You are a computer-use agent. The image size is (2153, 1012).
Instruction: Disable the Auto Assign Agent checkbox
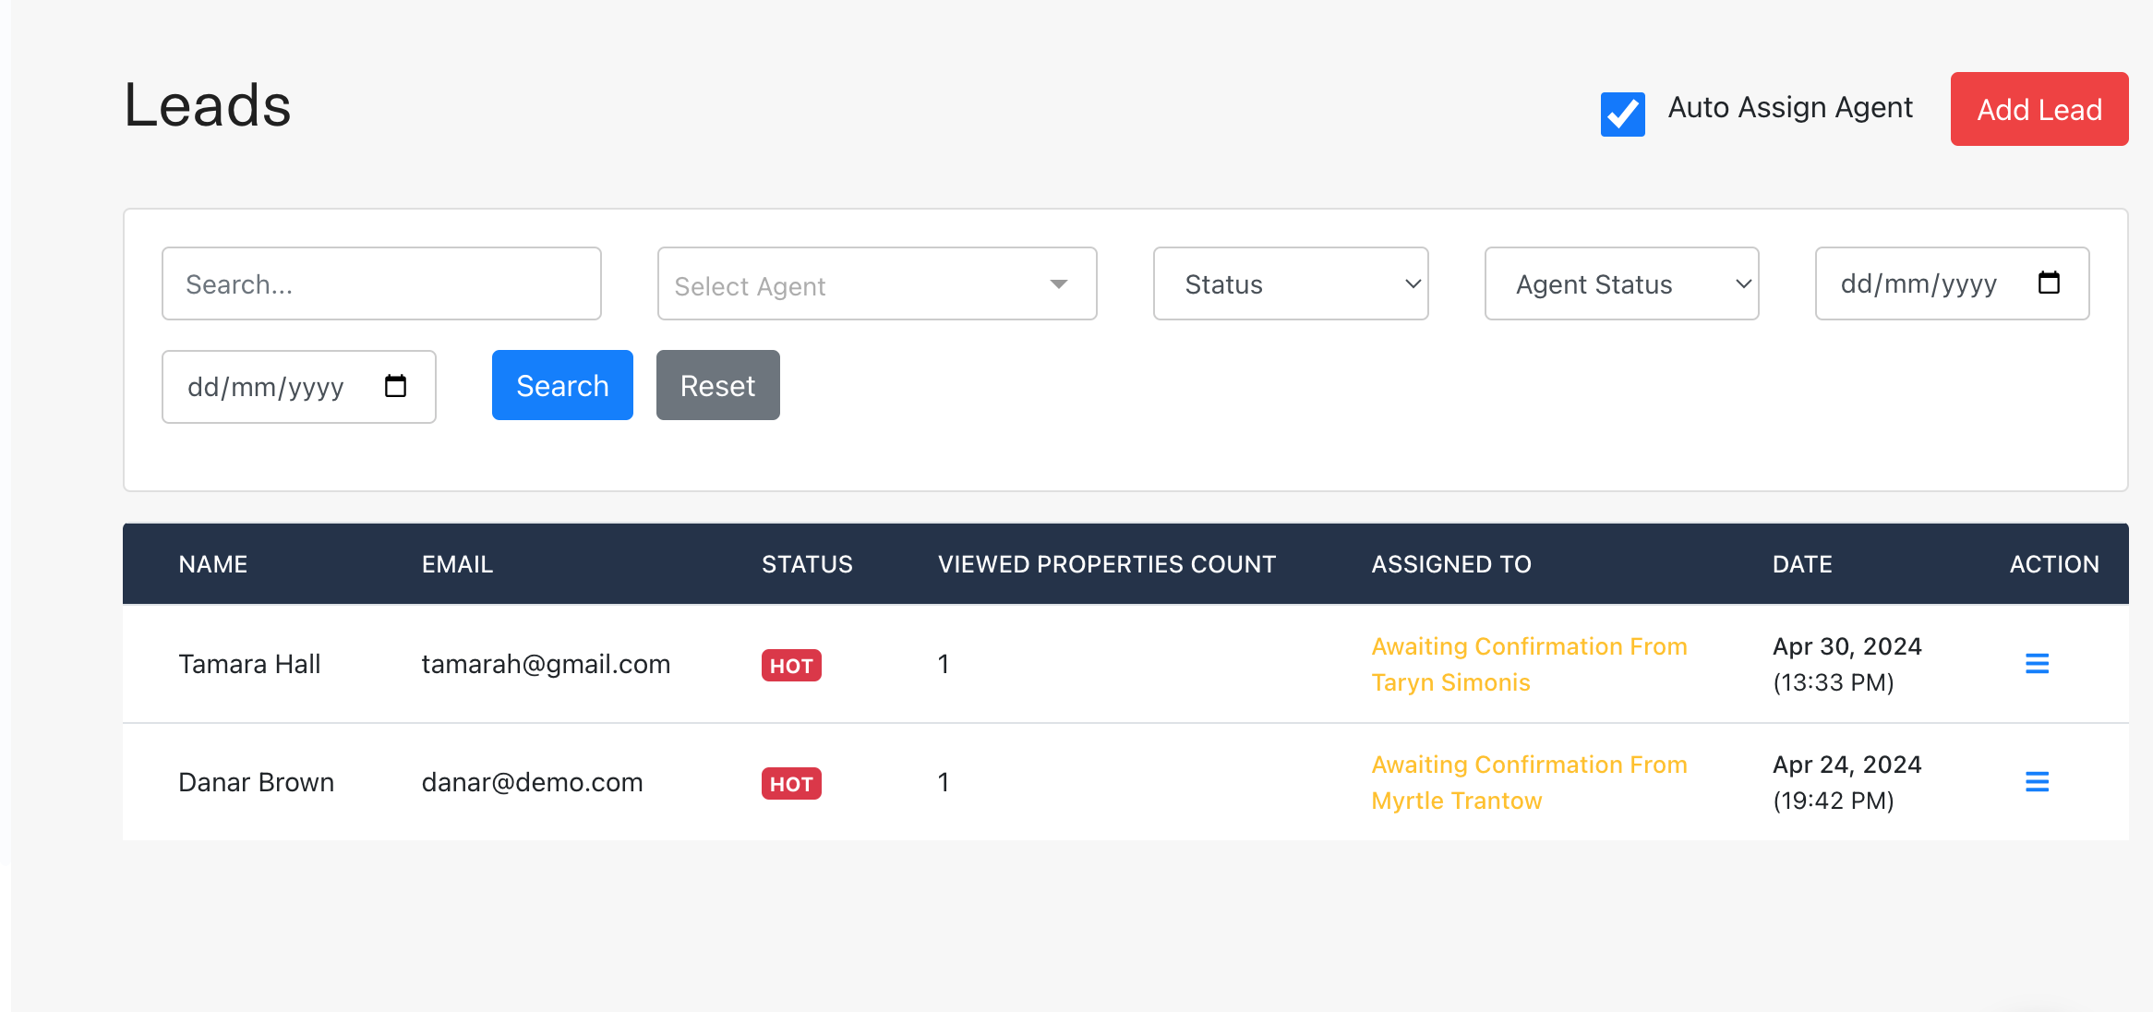click(x=1622, y=114)
